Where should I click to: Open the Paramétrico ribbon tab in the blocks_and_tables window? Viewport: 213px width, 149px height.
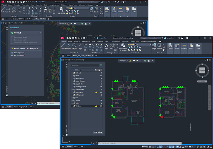point(86,41)
